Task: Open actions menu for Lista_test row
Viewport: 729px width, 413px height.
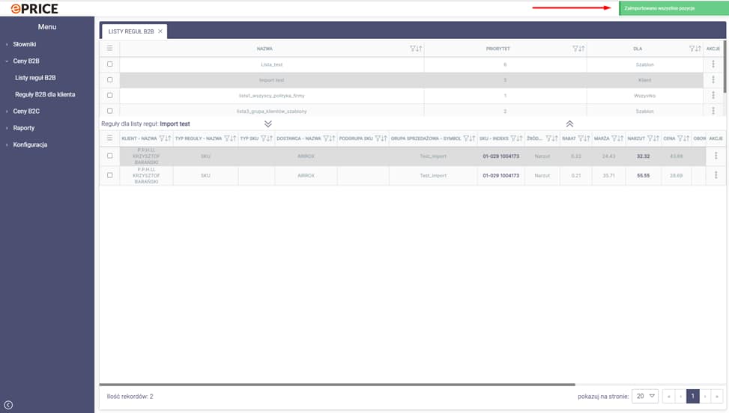Action: 713,64
